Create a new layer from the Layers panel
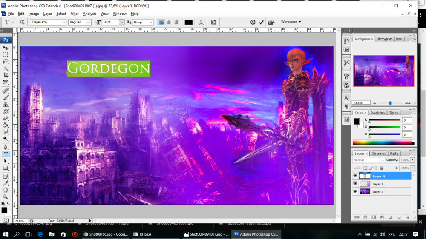 (x=399, y=217)
